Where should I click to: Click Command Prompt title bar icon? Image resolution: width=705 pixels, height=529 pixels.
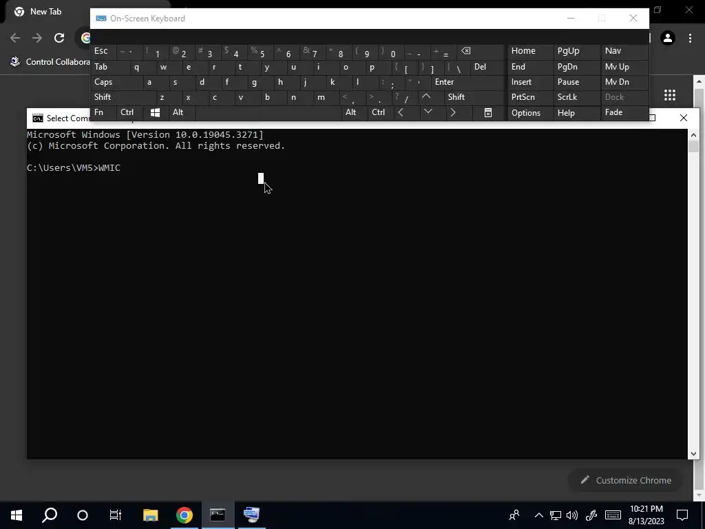click(38, 118)
